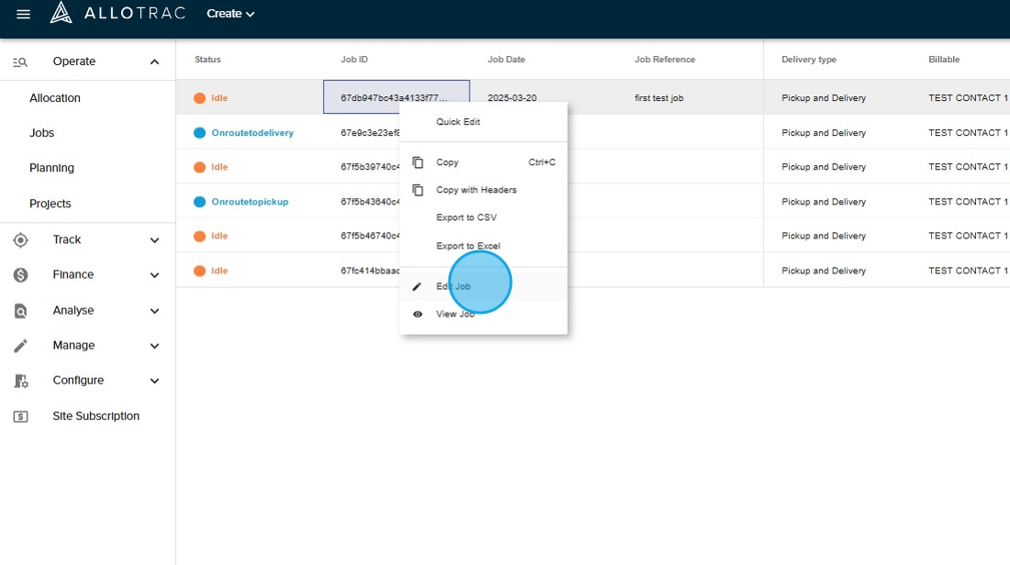This screenshot has width=1010, height=565.
Task: Click the Configure building icon
Action: [x=20, y=381]
